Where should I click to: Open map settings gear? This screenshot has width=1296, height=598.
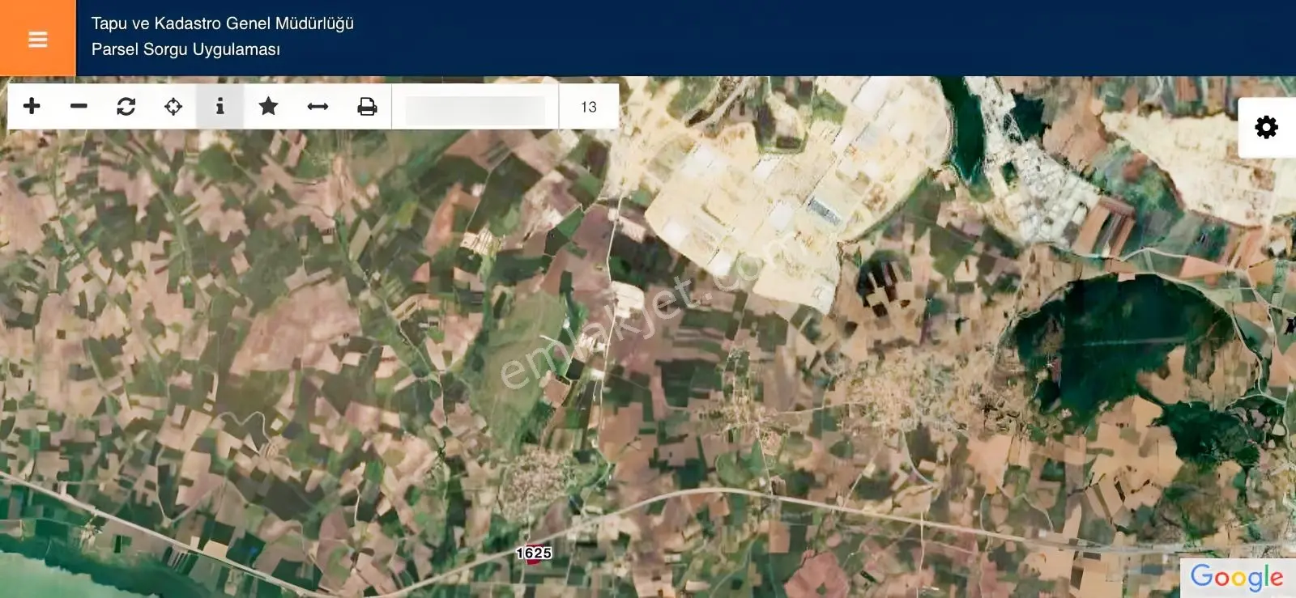point(1266,127)
